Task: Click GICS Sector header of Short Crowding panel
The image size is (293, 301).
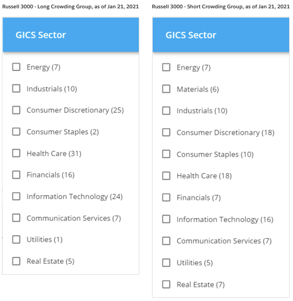Action: tap(221, 35)
